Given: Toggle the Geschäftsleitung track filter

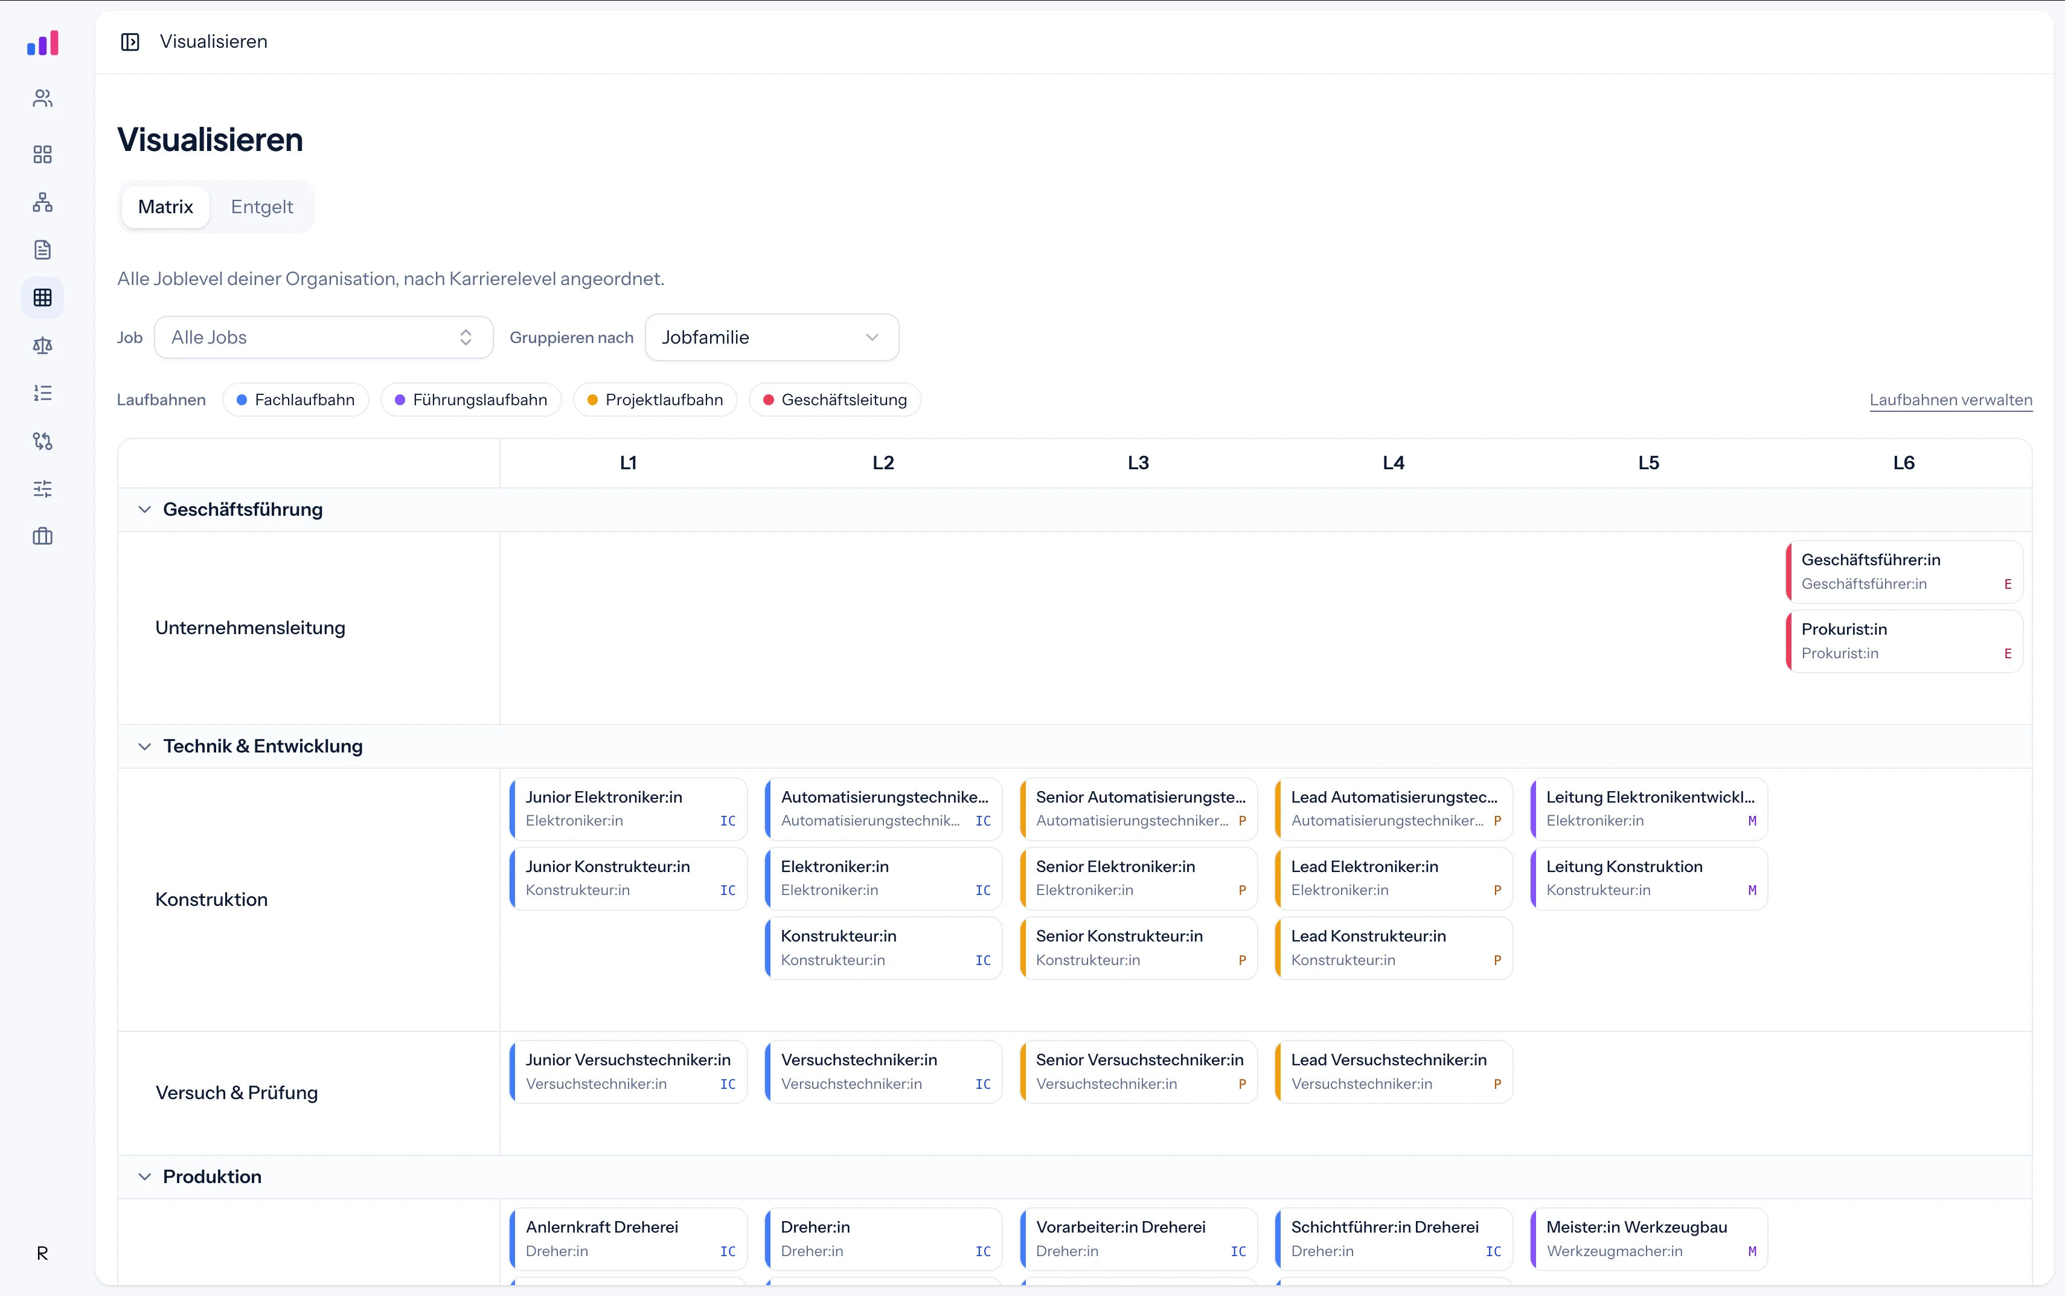Looking at the screenshot, I should click(x=836, y=399).
